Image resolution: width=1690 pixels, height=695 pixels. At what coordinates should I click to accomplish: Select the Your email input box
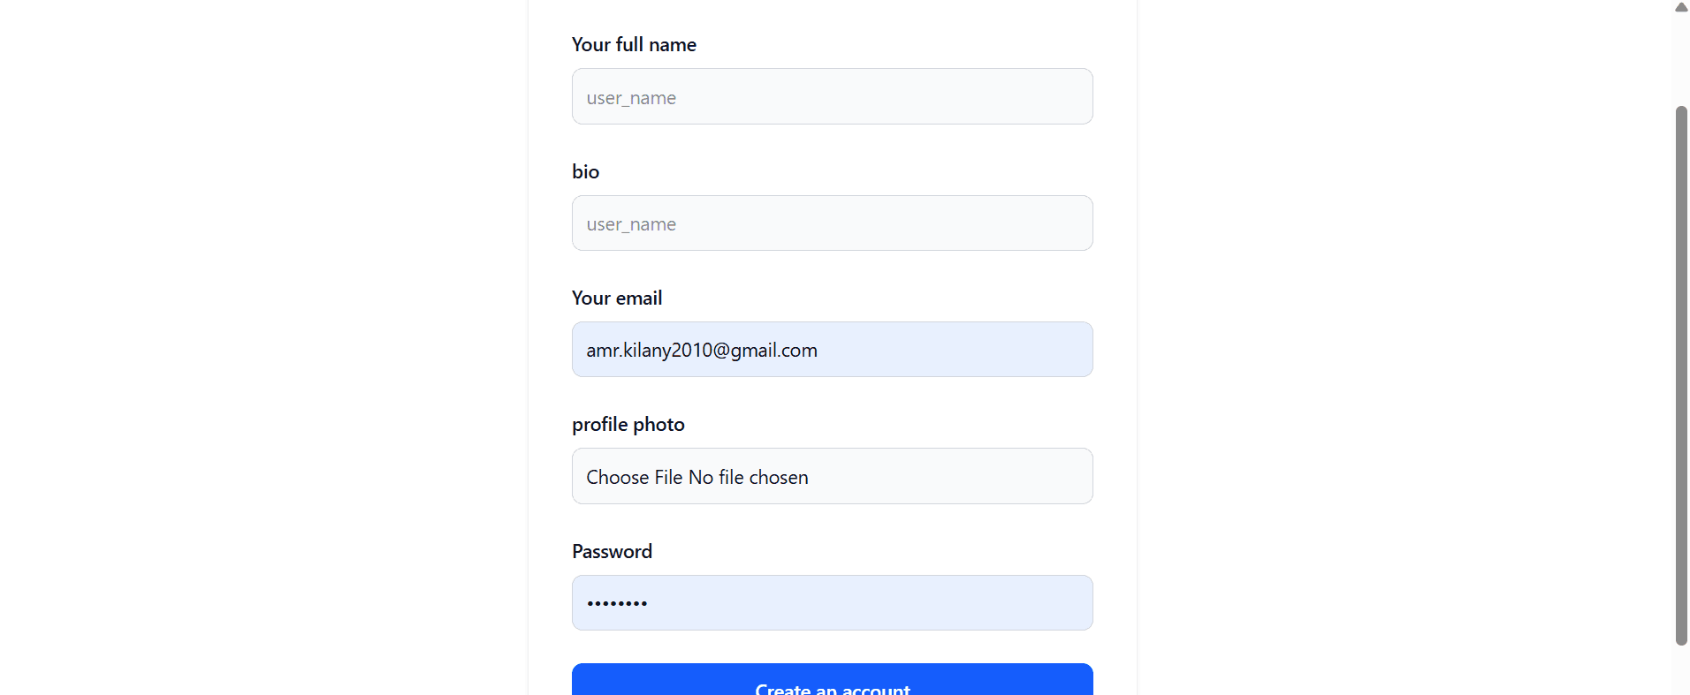point(832,350)
